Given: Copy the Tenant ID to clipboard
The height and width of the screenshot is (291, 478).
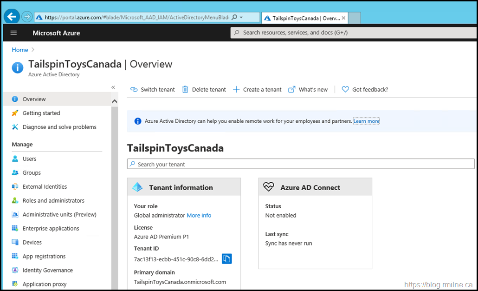Looking at the screenshot, I should (x=226, y=259).
